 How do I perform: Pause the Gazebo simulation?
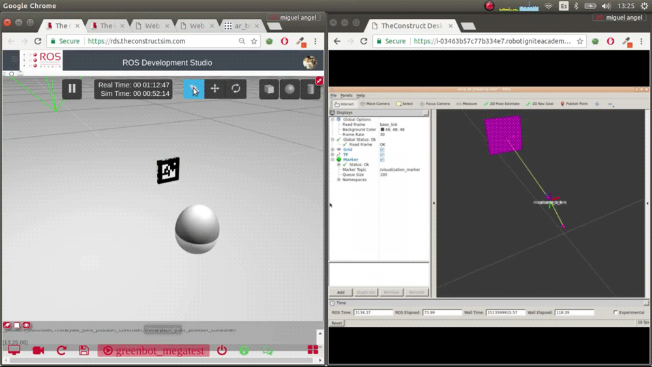coord(72,89)
